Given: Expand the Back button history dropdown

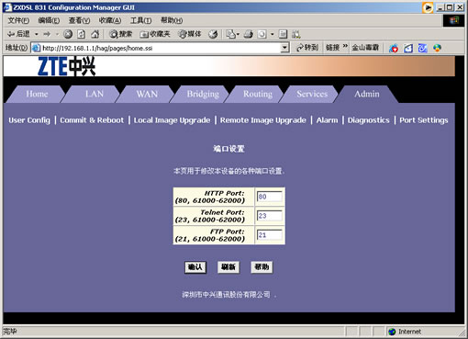Looking at the screenshot, I should click(x=37, y=34).
